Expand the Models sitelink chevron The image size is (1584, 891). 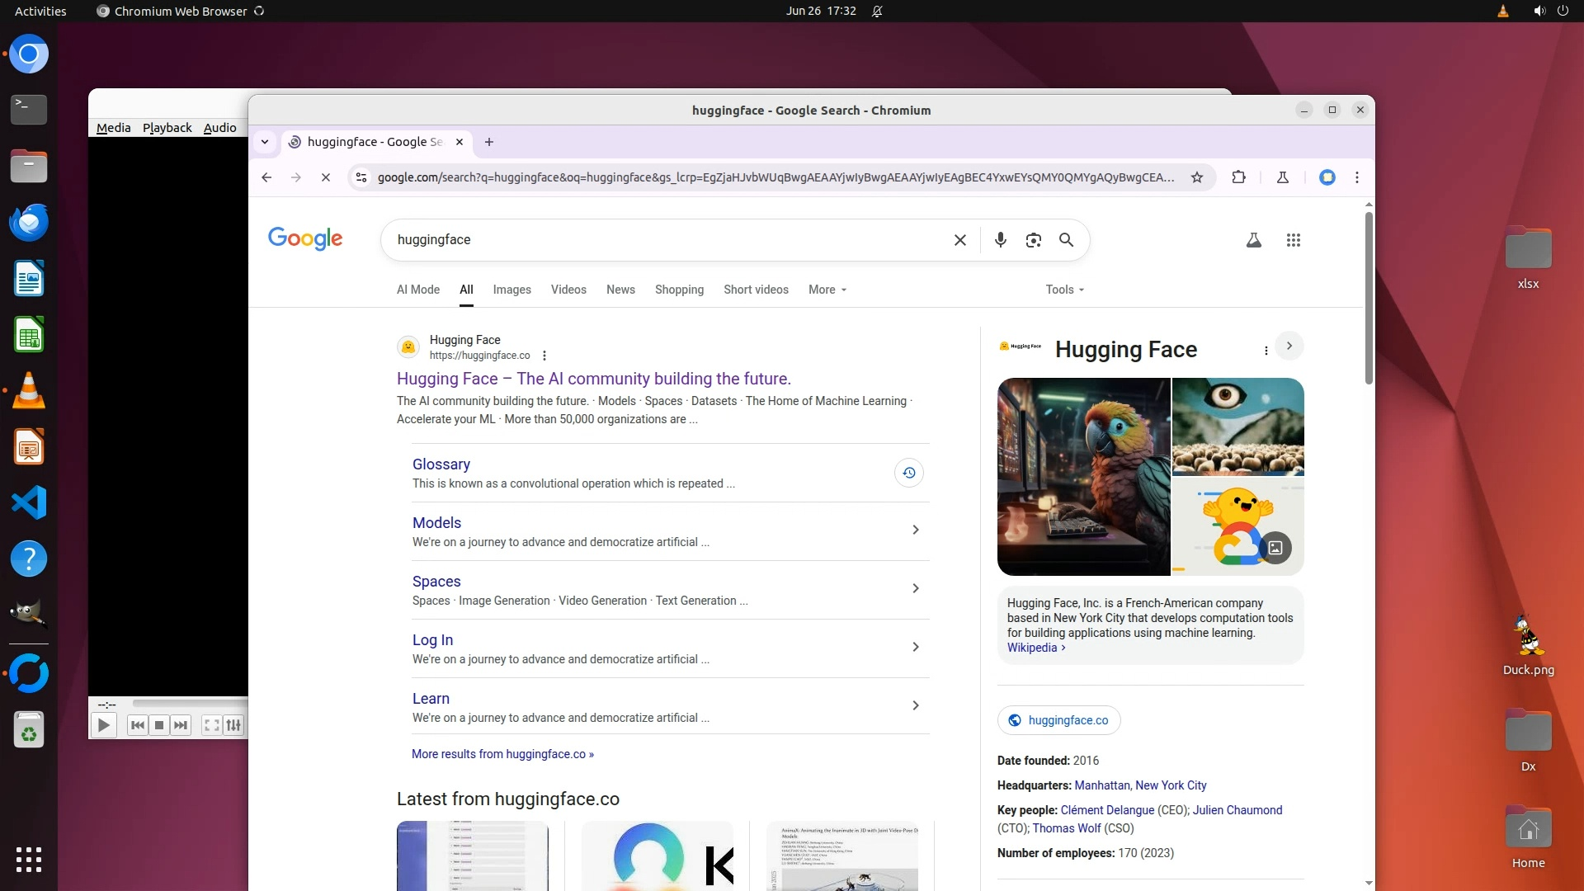(915, 530)
